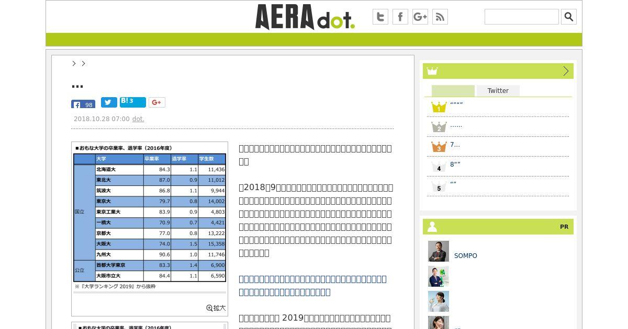Open third PR thumbnail of woman drinking
This screenshot has width=628, height=329.
coord(439,301)
